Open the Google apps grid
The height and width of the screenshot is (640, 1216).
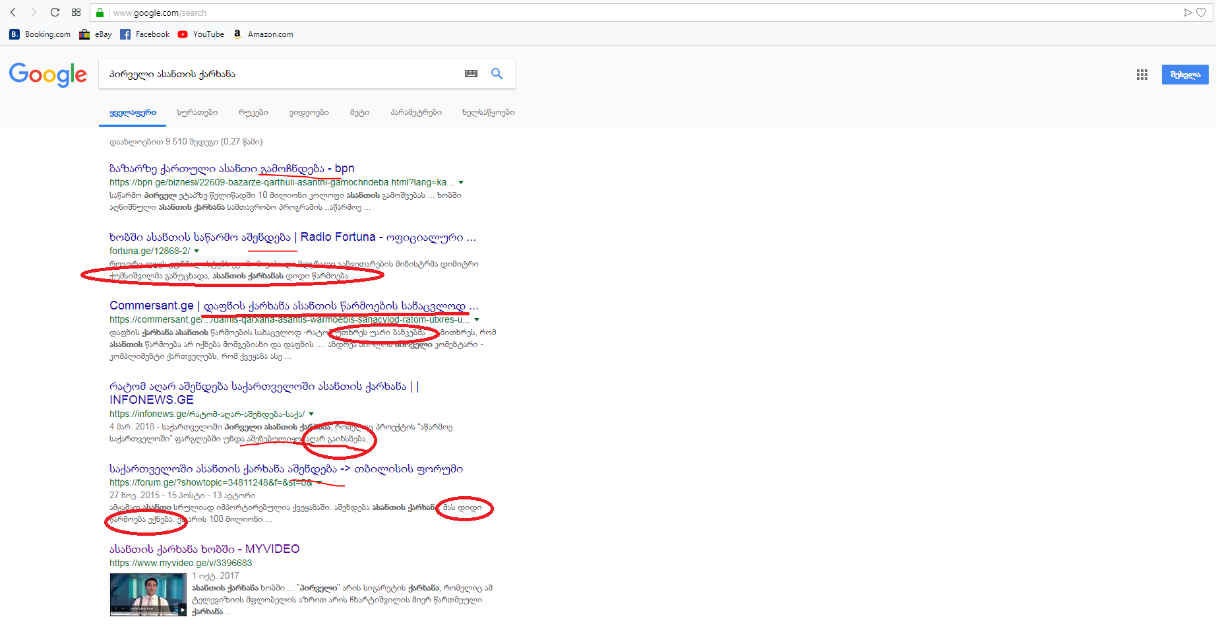1142,75
